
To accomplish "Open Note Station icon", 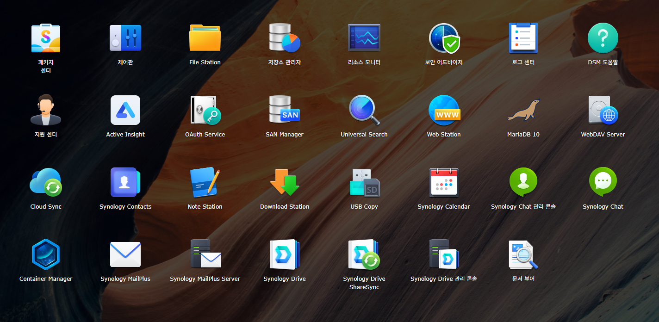I will pyautogui.click(x=205, y=182).
